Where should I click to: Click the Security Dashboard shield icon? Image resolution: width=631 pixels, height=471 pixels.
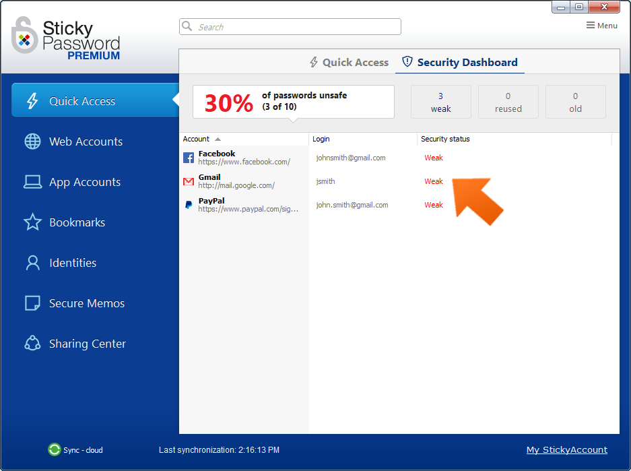point(407,61)
